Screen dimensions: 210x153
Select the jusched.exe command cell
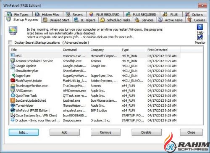pos(71,100)
